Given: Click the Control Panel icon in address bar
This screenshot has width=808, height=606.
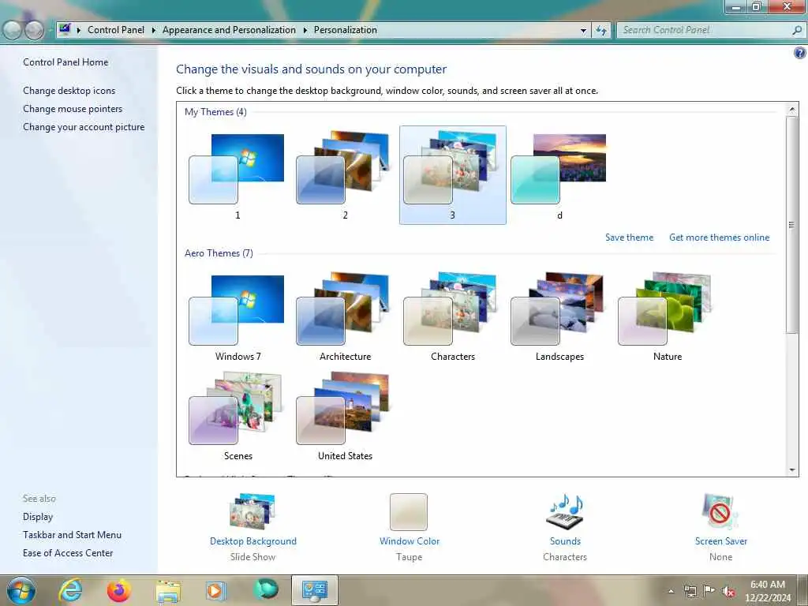Looking at the screenshot, I should click(65, 30).
